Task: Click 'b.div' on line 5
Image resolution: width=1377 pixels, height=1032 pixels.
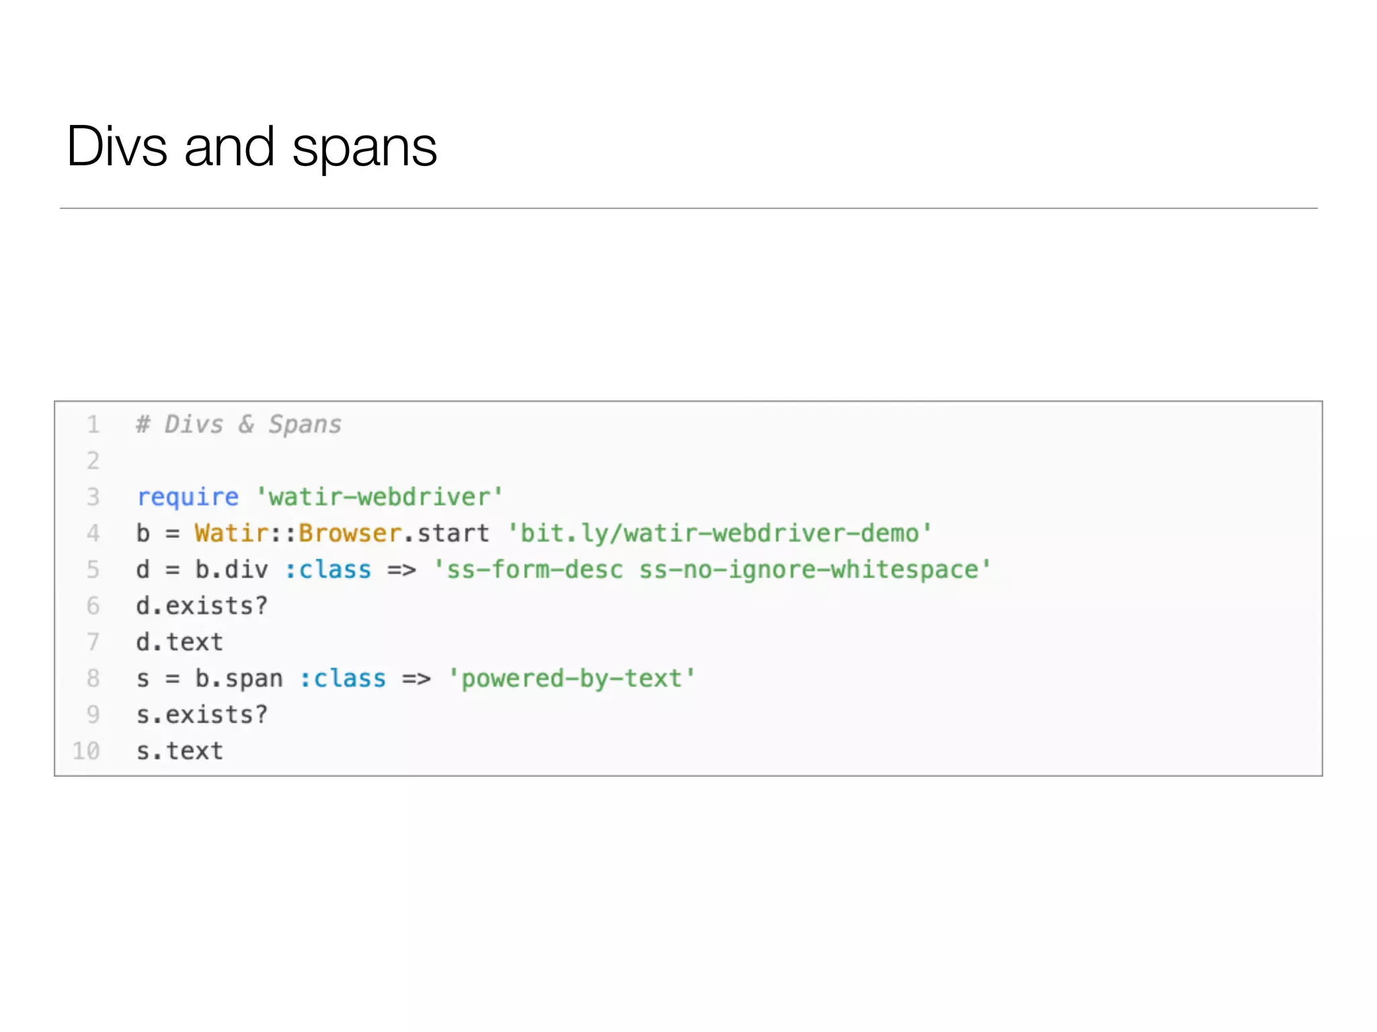Action: click(231, 570)
